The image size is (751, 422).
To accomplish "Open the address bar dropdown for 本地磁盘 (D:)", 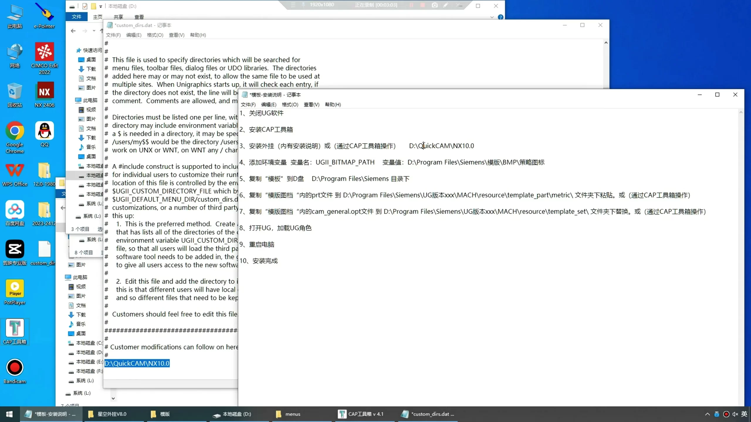I will 100,6.
